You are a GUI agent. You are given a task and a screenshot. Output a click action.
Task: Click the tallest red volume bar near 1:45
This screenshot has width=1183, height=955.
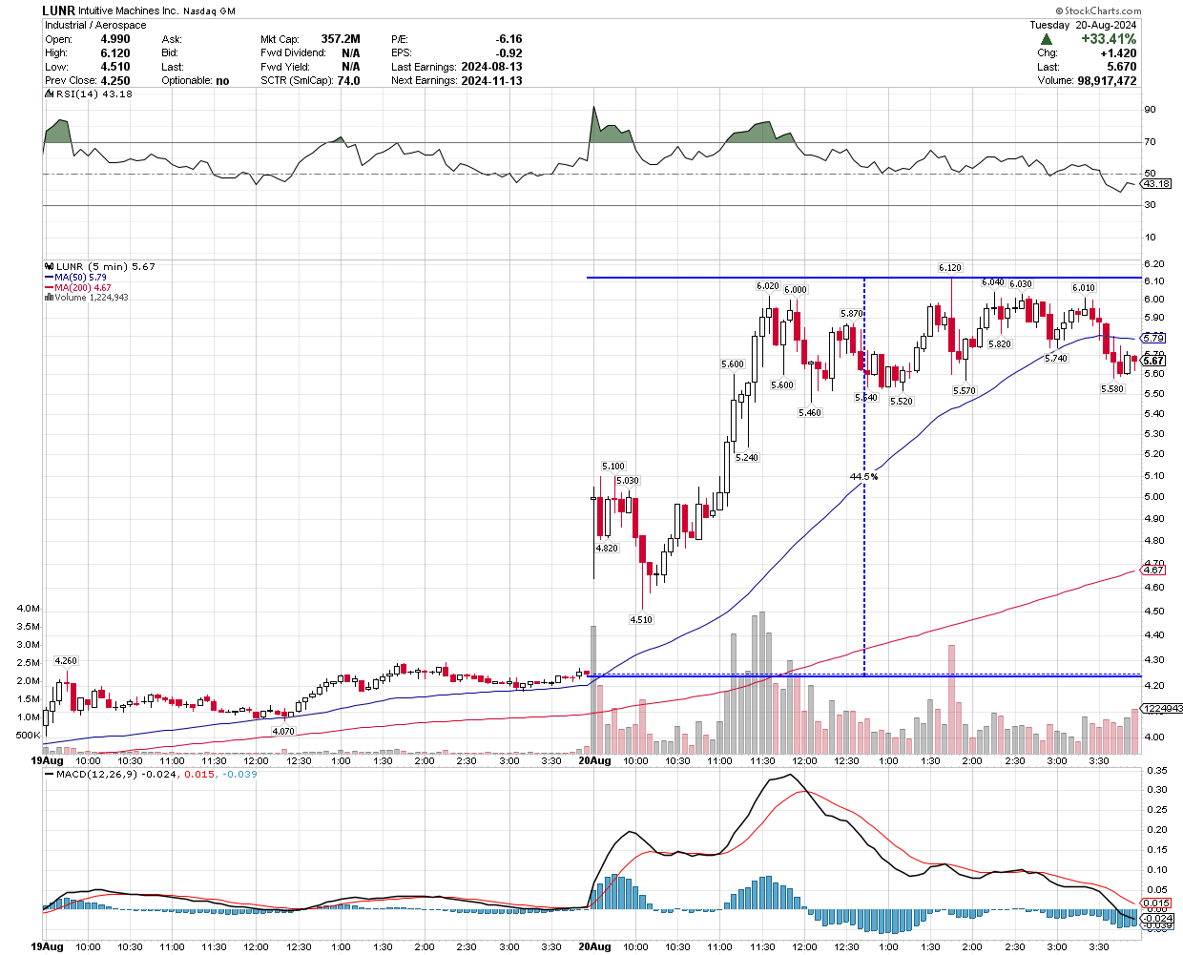pos(951,699)
